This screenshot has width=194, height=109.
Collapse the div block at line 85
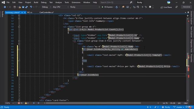click(x=19, y=100)
